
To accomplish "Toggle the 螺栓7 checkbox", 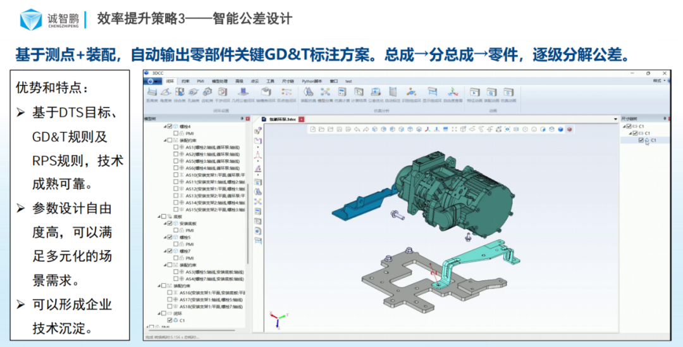I will tap(170, 251).
